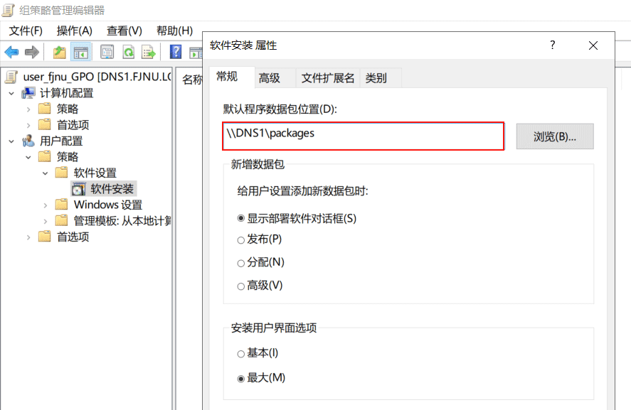Open the 文件(F) menu
The image size is (631, 410).
pyautogui.click(x=26, y=31)
